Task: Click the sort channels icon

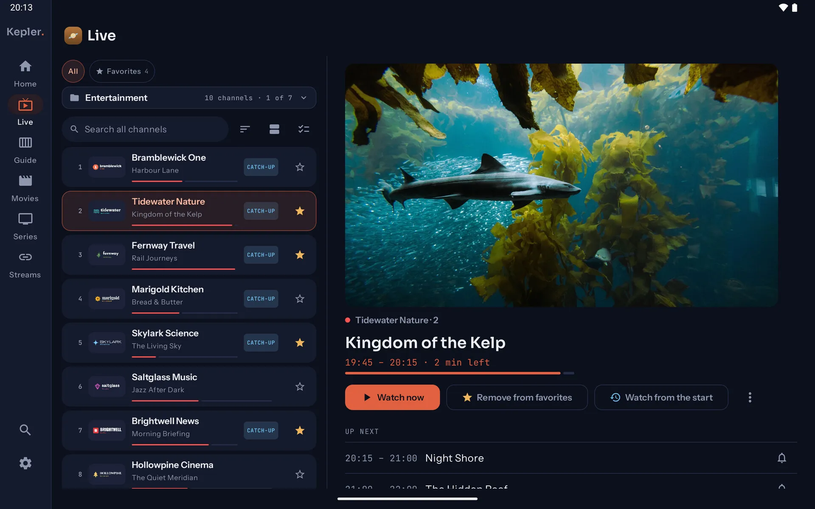Action: (x=245, y=129)
